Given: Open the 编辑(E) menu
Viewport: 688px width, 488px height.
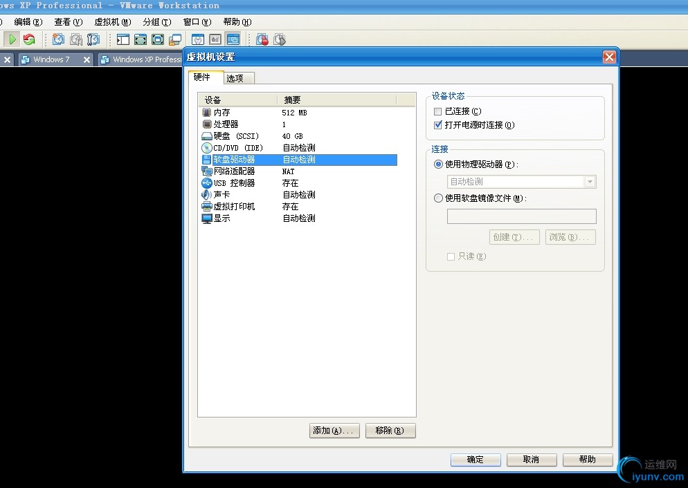Looking at the screenshot, I should point(28,22).
